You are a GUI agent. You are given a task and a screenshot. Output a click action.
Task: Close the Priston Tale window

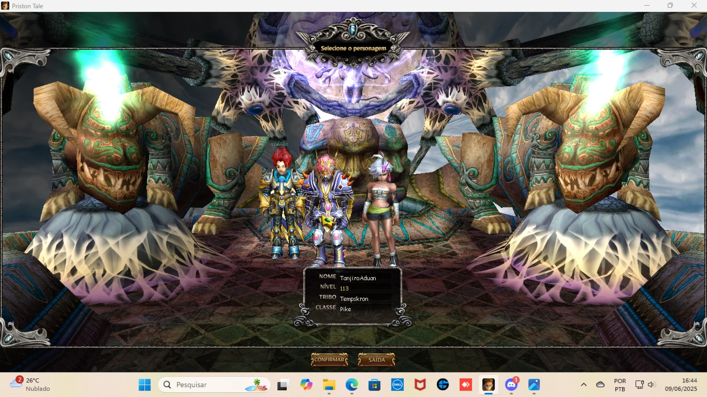pos(694,6)
